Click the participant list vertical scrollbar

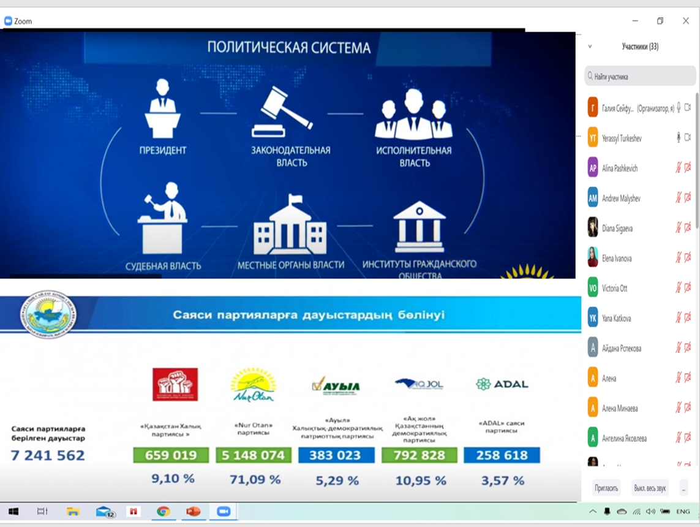[697, 153]
